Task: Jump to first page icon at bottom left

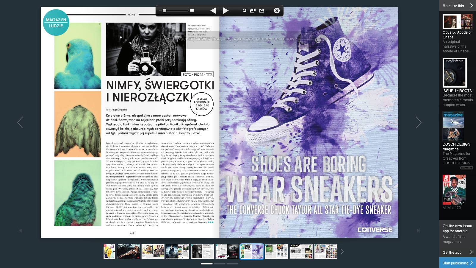Action: click(x=20, y=230)
